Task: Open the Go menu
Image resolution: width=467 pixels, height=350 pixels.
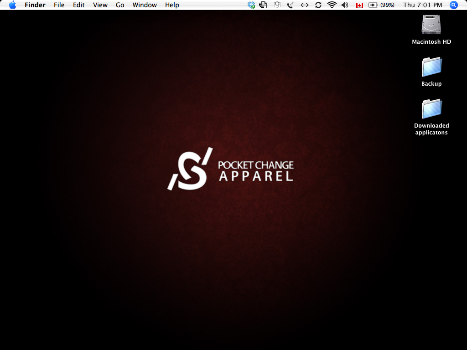Action: [x=119, y=5]
